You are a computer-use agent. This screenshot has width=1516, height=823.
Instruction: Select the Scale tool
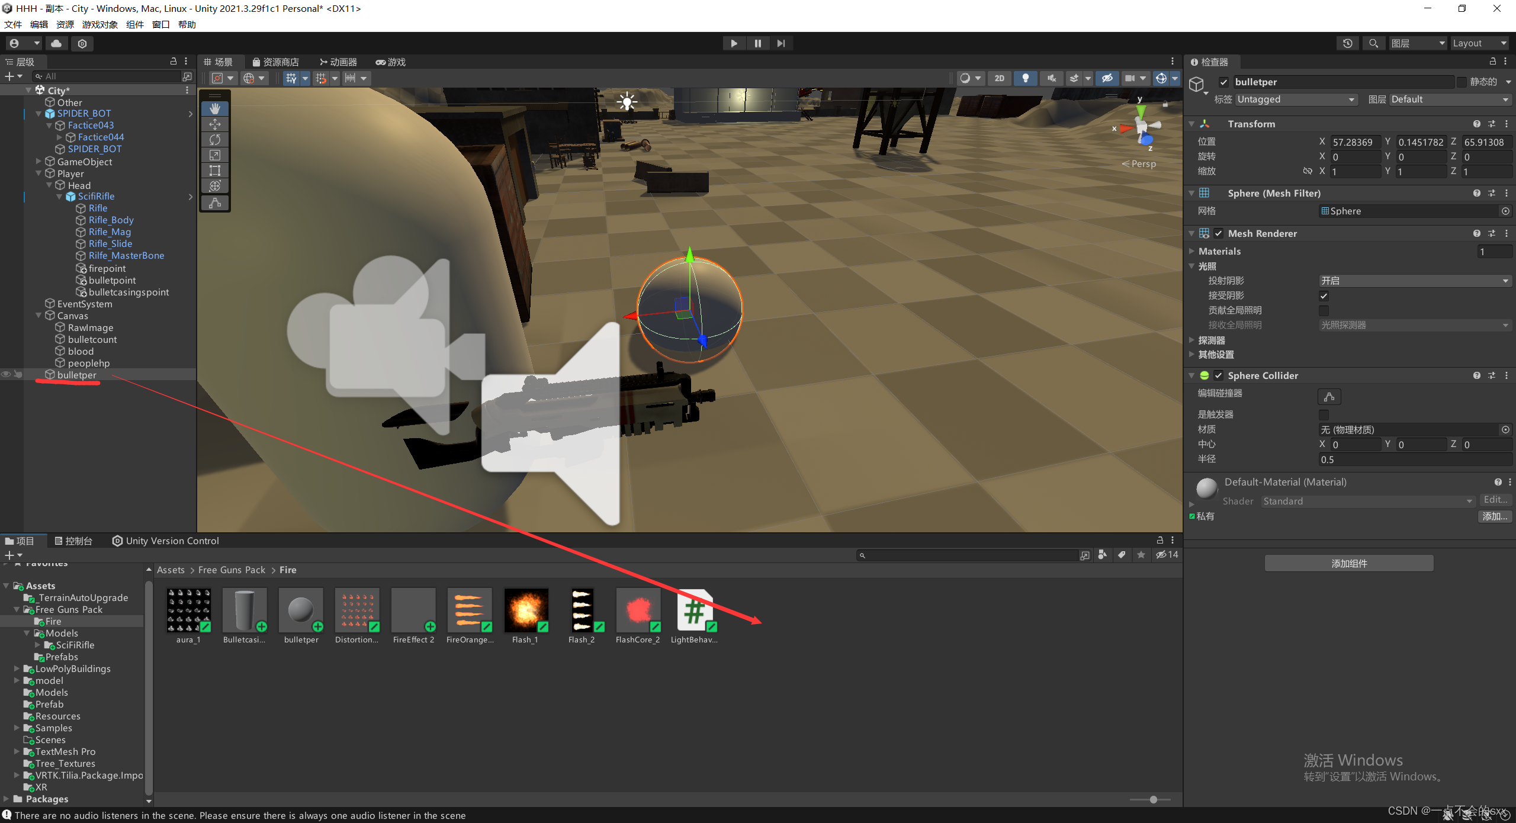[x=215, y=155]
